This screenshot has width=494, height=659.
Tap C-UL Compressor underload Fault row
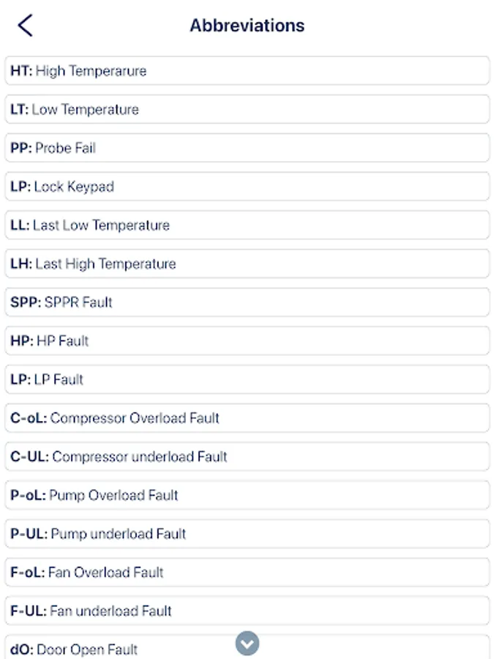click(247, 457)
